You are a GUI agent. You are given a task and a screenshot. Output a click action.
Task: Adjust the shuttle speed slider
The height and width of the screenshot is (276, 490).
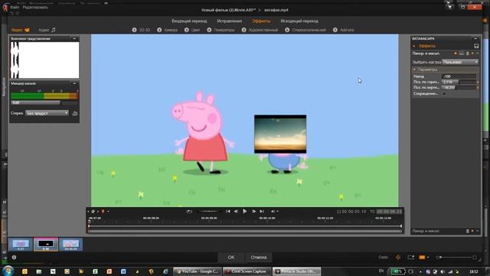[209, 212]
